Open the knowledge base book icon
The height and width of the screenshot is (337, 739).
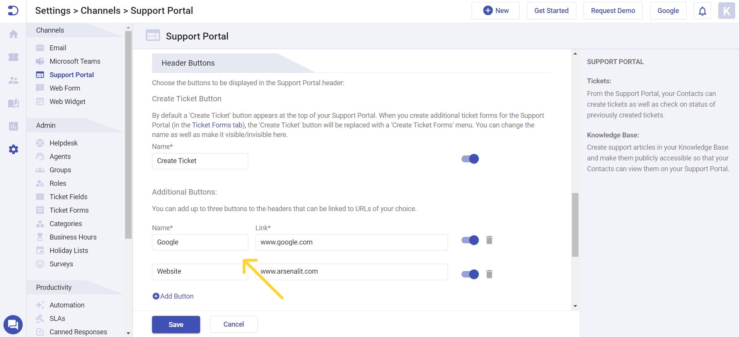tap(13, 103)
